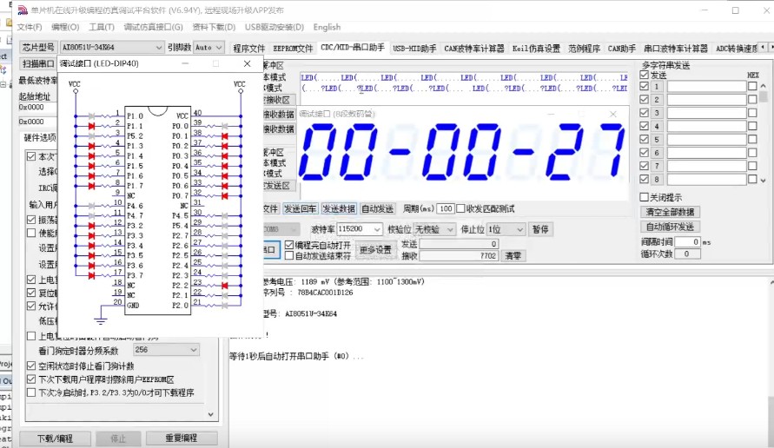This screenshot has width=774, height=448.
Task: Toggle the 发送 header checkbox in multi-string panel
Action: click(x=645, y=75)
